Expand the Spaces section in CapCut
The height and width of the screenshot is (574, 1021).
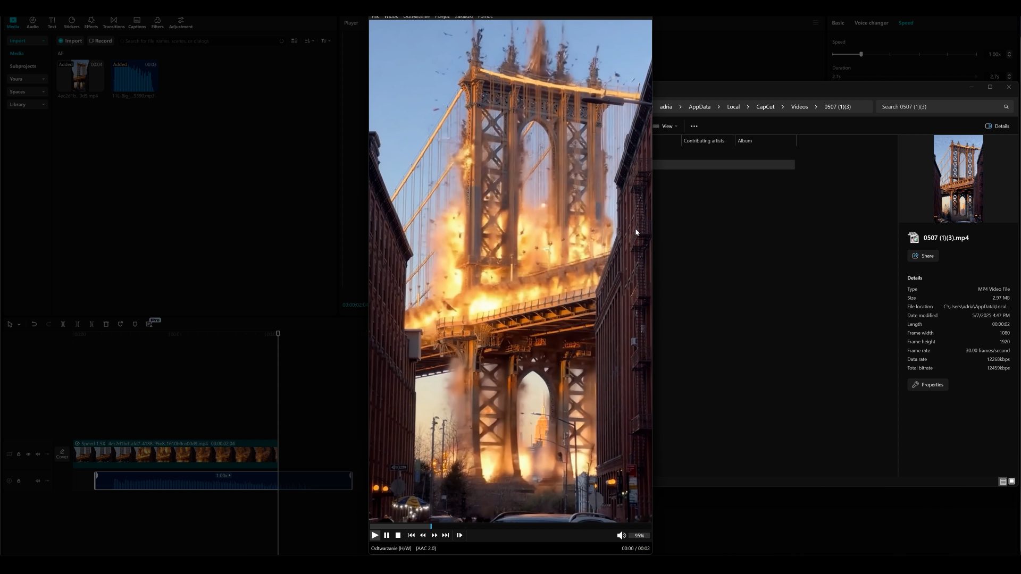pos(28,91)
